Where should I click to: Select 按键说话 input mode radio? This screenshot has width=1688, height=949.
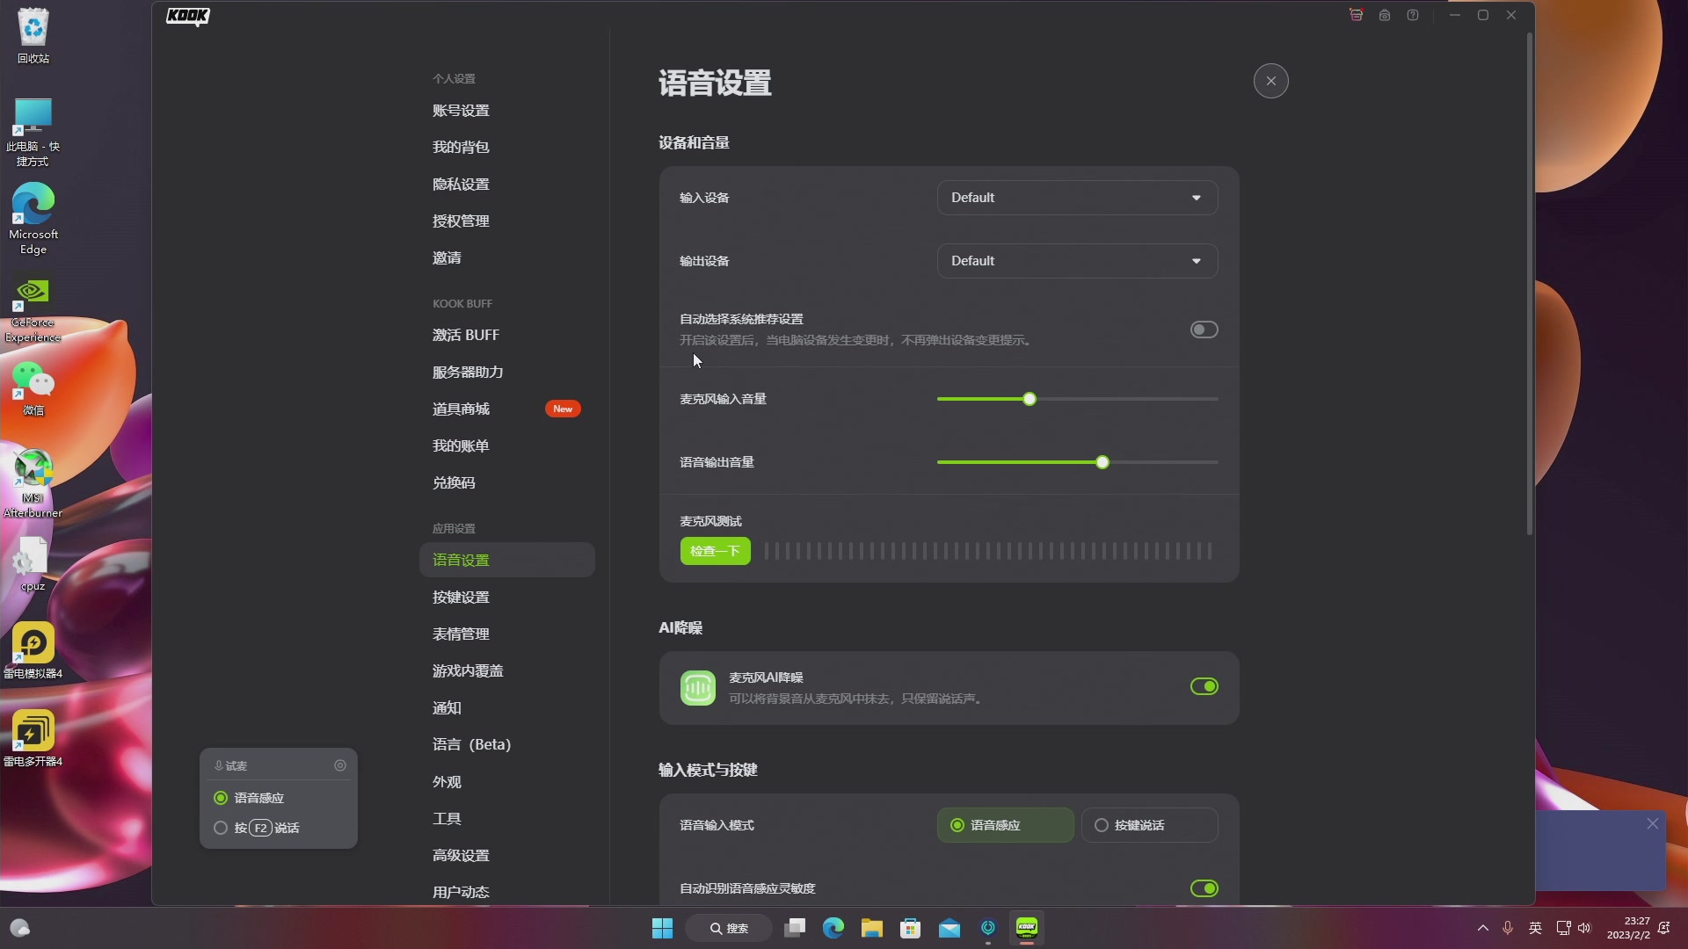click(x=1149, y=825)
